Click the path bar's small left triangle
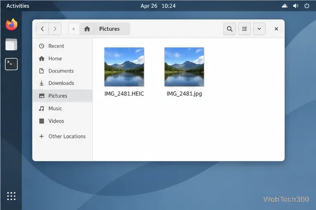 [x=73, y=29]
